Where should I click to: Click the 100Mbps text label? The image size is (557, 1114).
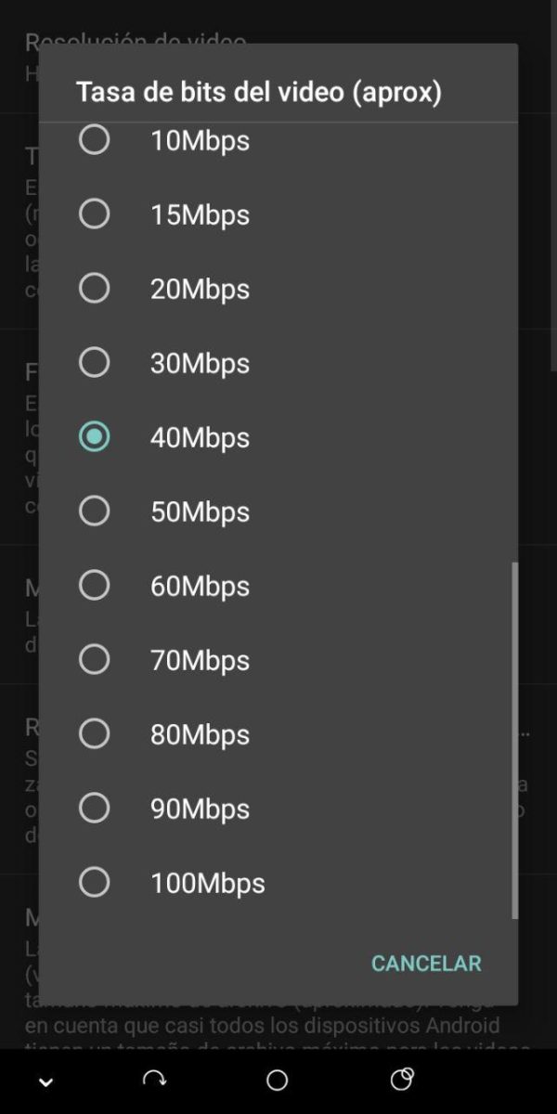[207, 883]
